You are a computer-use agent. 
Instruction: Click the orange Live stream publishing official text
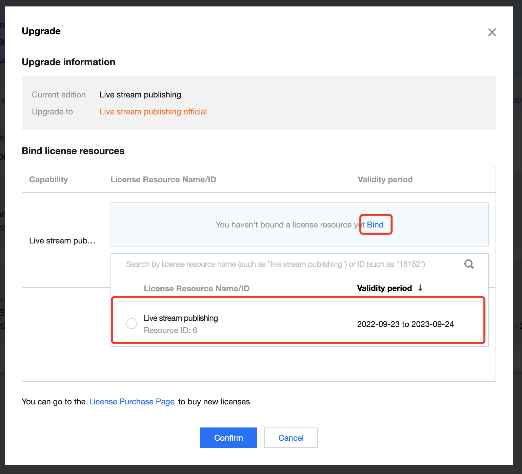pos(153,112)
